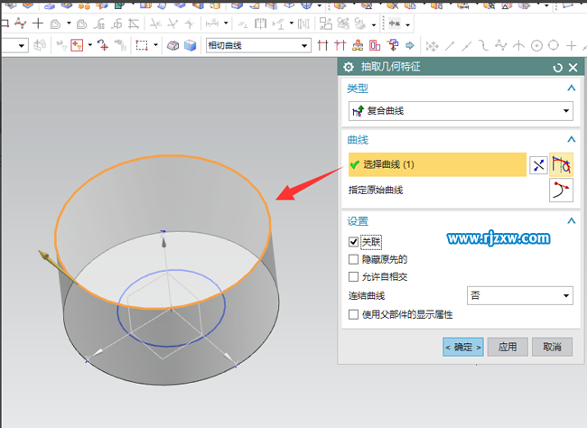The image size is (587, 428).
Task: Click the shaded cube icon in toolbar
Action: coord(190,45)
